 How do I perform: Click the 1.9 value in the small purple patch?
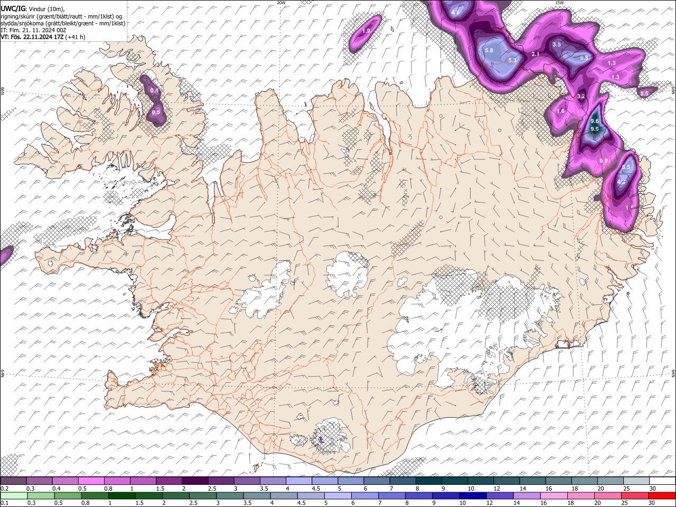[x=366, y=31]
